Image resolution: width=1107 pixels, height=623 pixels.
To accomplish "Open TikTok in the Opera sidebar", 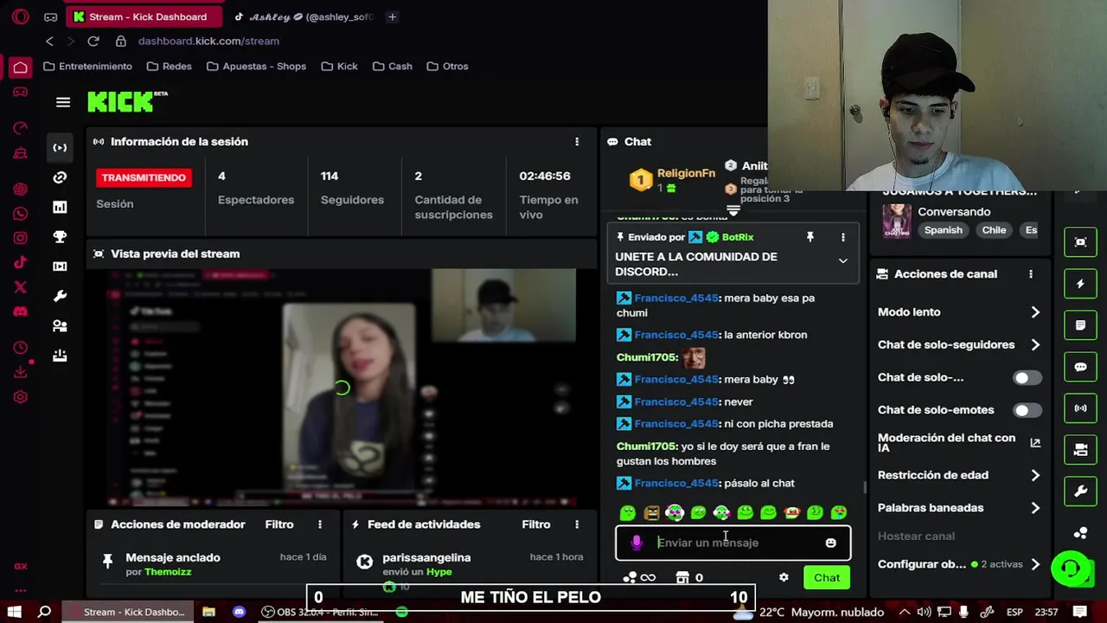I will coord(20,262).
